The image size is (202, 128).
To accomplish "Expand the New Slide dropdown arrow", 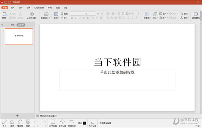I will coord(51,18).
